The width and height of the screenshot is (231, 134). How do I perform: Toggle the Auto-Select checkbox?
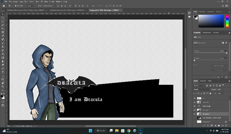[16, 6]
